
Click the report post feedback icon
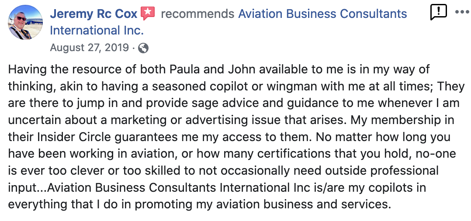438,12
